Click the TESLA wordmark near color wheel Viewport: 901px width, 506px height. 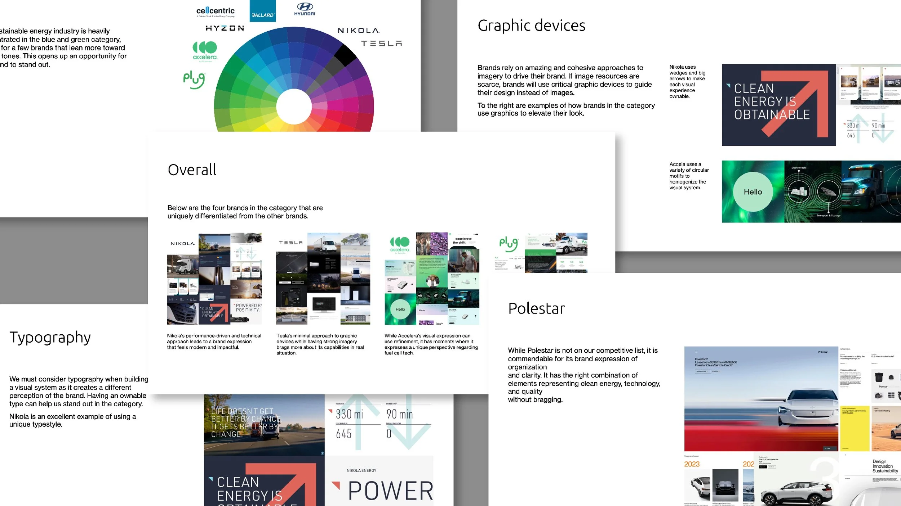(x=381, y=44)
